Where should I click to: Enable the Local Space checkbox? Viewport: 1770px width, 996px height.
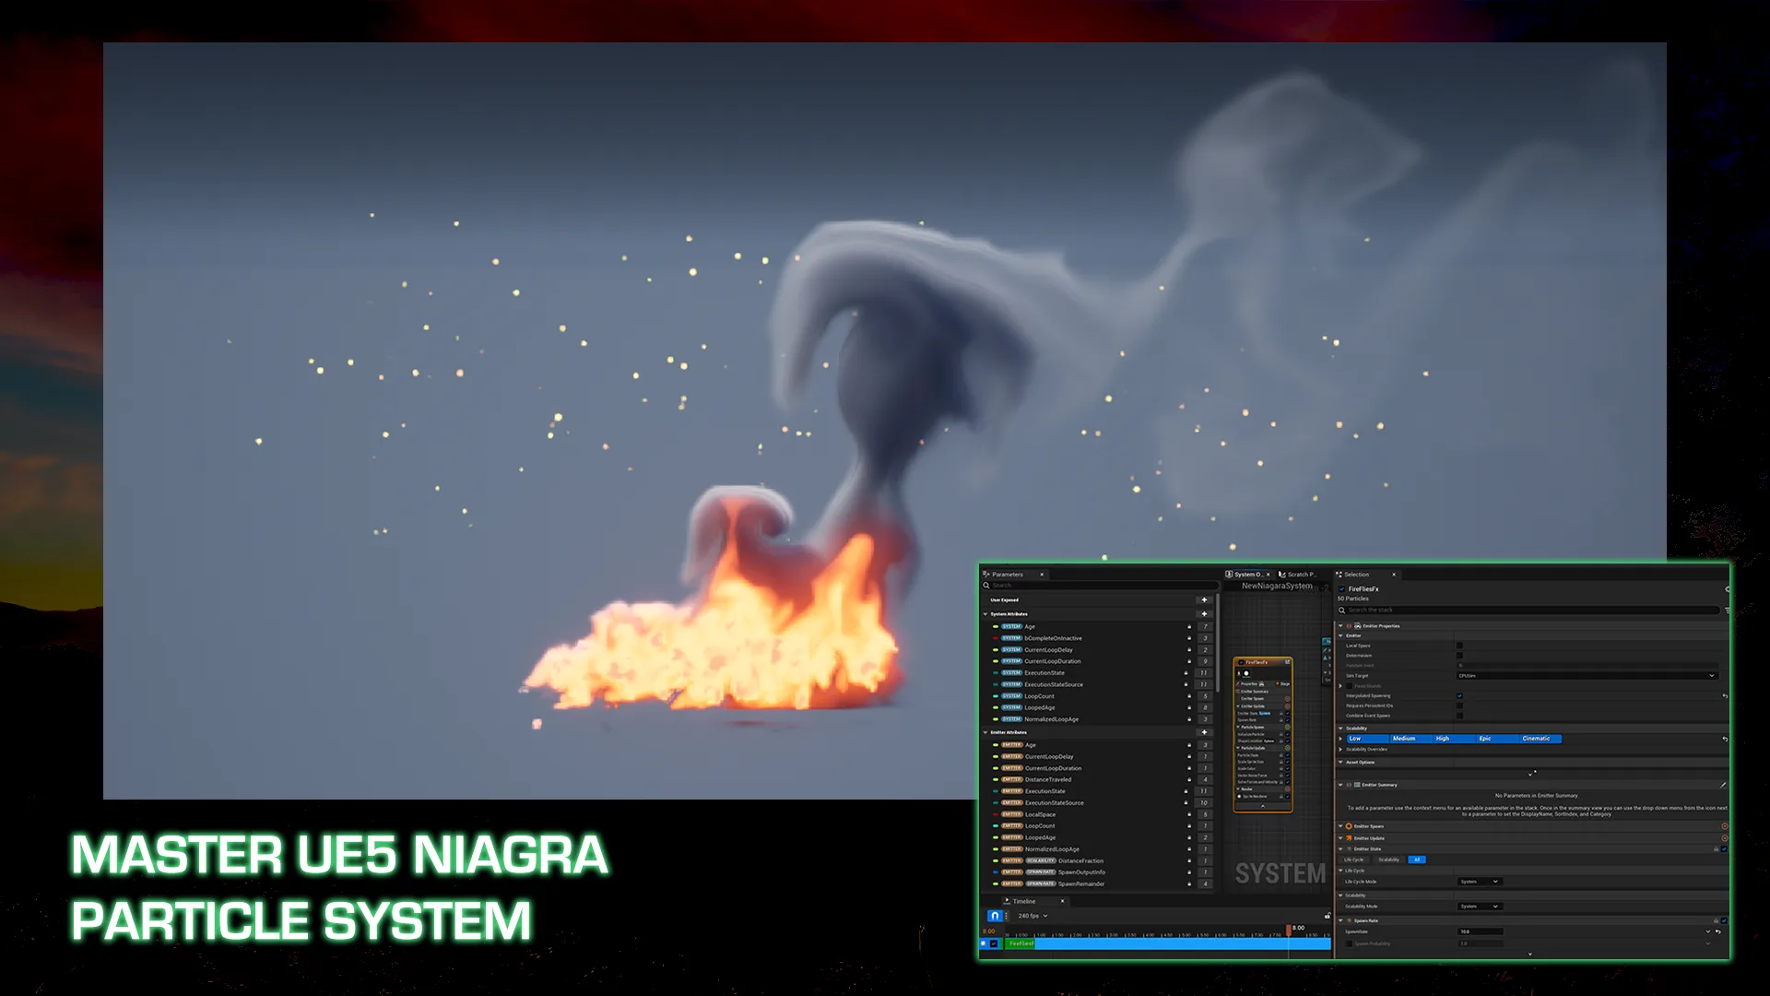pos(1459,646)
